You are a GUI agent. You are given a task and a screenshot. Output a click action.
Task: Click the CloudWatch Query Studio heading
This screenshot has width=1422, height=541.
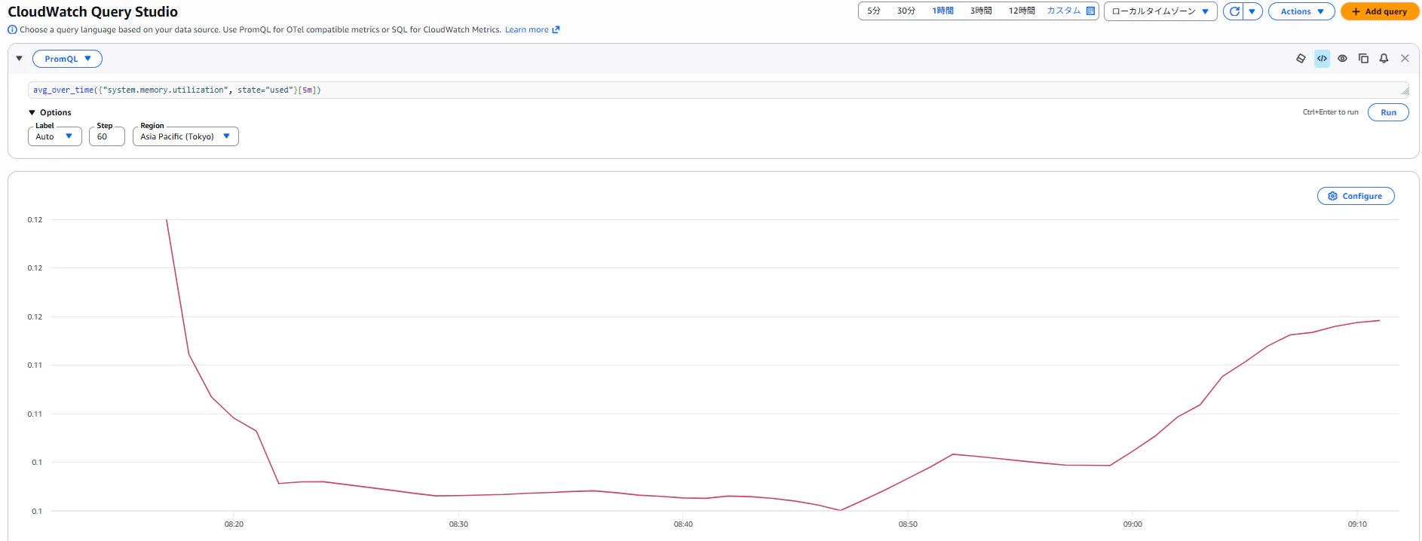point(93,11)
